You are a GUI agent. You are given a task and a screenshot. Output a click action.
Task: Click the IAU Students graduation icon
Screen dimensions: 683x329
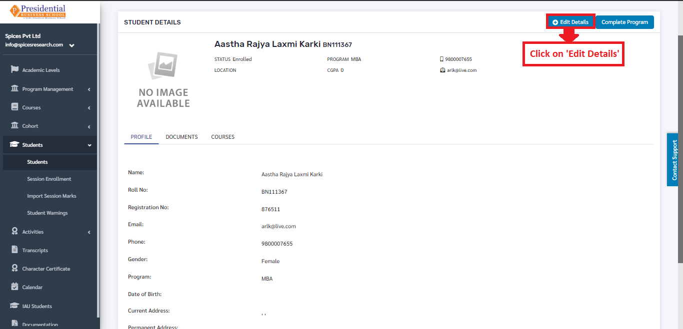14,306
